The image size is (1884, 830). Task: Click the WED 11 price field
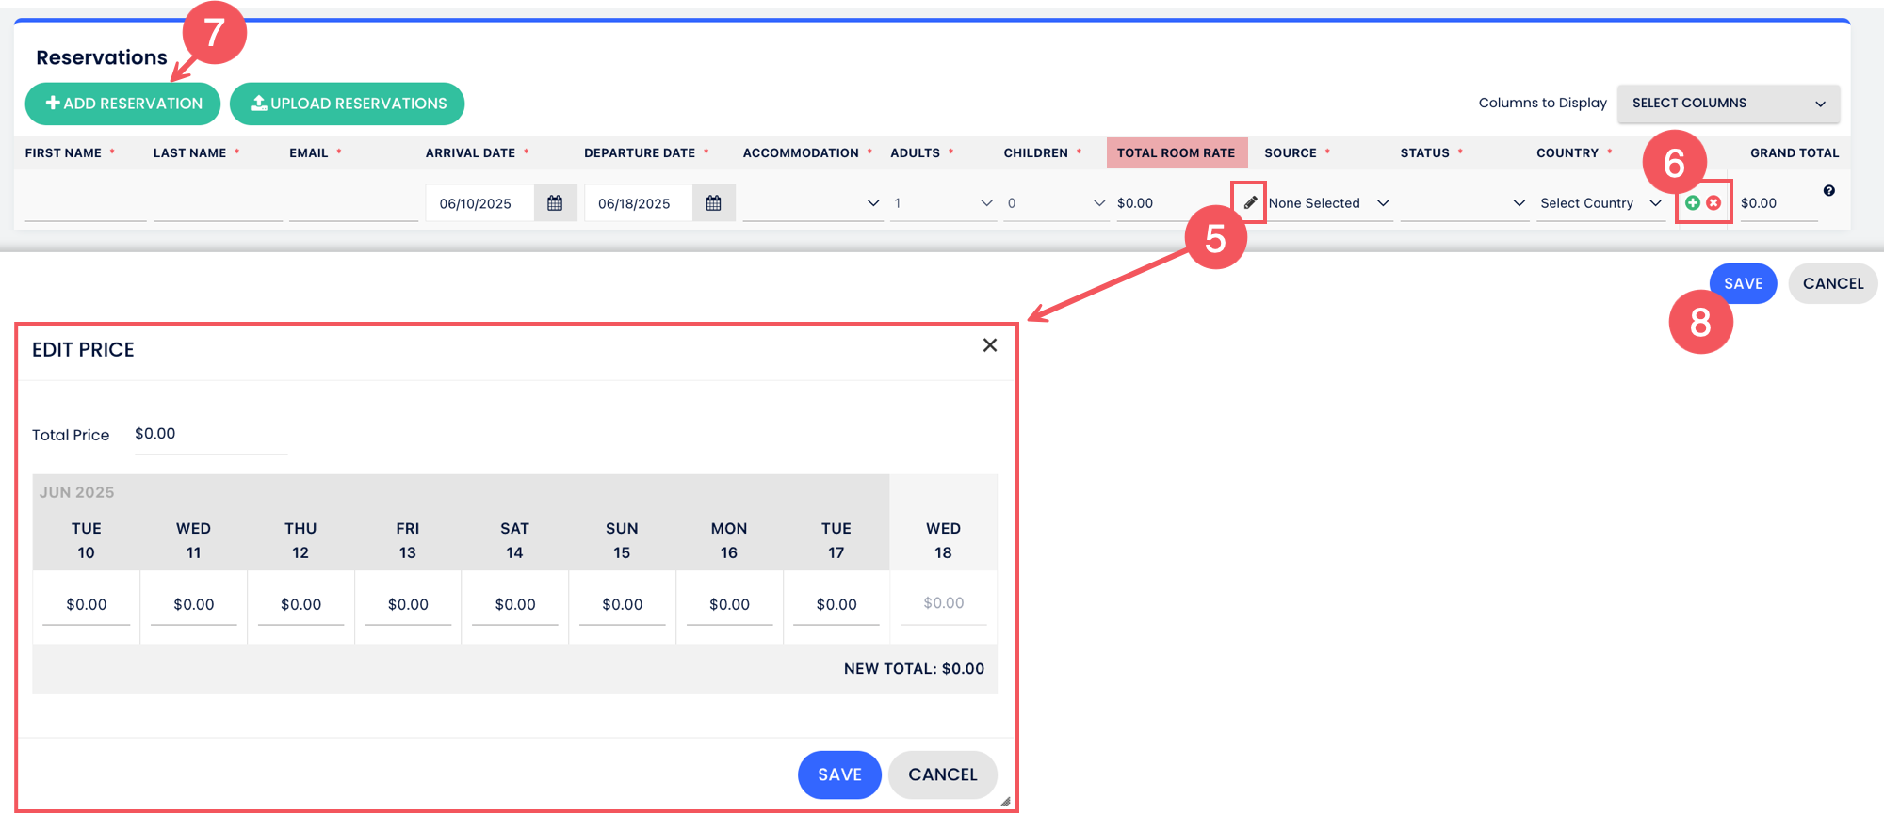(194, 605)
